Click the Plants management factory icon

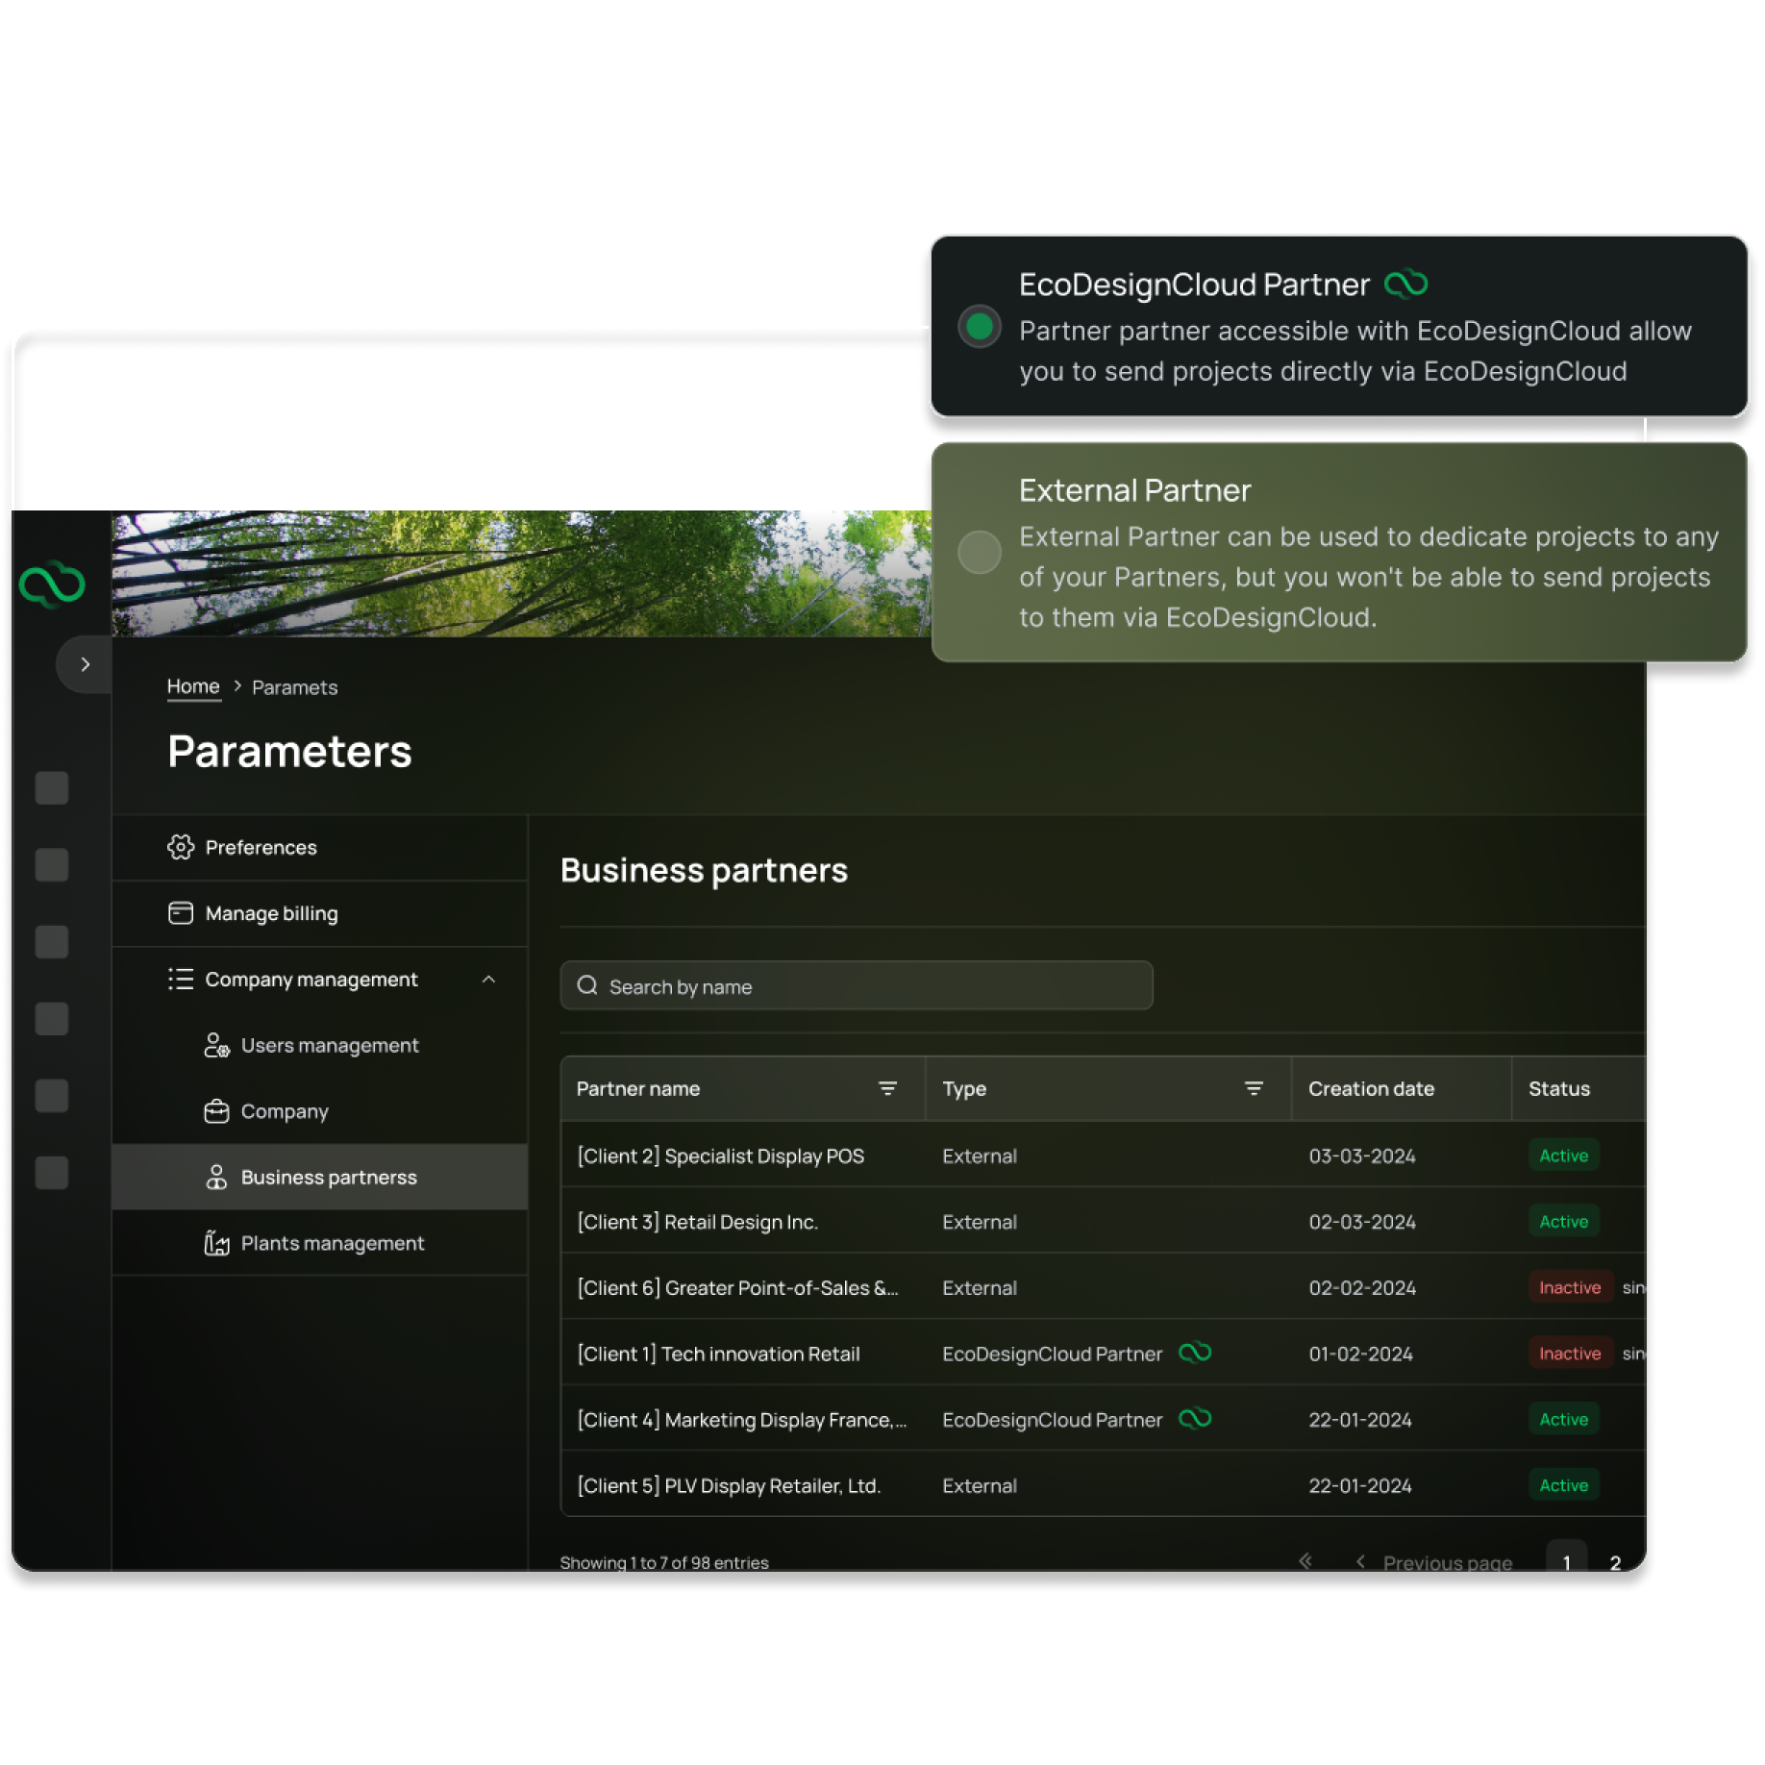tap(216, 1243)
